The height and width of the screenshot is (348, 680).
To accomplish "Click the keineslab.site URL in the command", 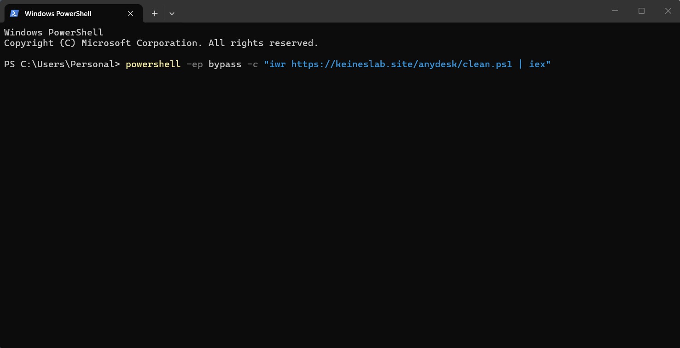I will tap(401, 64).
